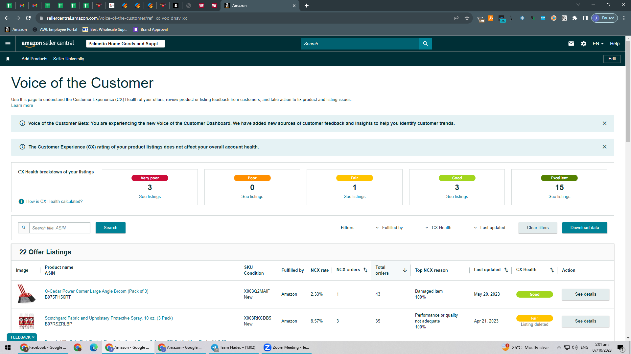Screen dimensions: 631x354
Task: Open the AWL Employee Portal bookmark
Action: [55, 29]
